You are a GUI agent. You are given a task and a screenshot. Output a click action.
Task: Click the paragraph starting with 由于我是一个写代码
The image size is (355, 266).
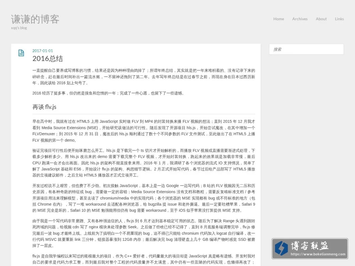click(144, 233)
